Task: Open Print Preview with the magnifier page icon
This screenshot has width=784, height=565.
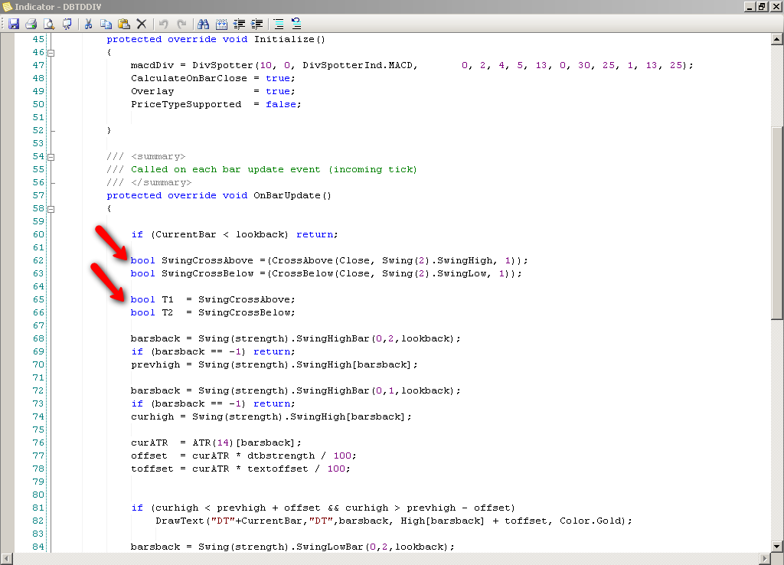Action: click(48, 24)
